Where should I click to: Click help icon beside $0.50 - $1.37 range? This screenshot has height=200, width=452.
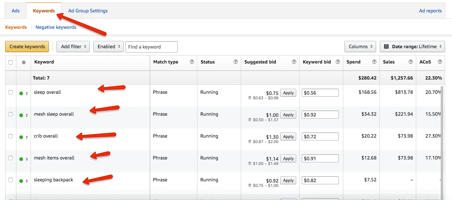point(250,120)
